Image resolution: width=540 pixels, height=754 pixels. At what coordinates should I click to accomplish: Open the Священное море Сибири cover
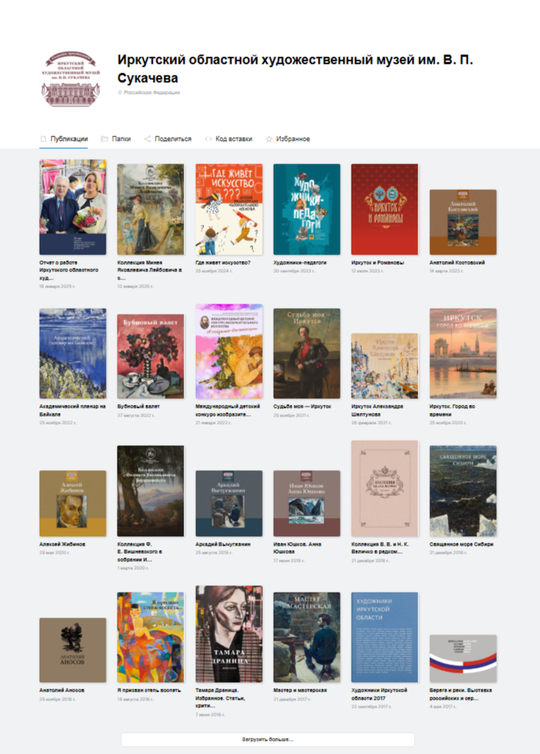[463, 491]
